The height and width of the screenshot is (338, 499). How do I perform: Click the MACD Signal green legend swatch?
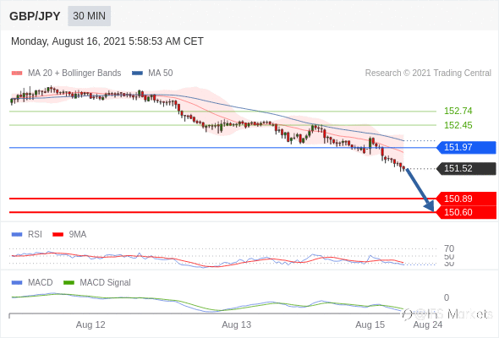pos(69,282)
